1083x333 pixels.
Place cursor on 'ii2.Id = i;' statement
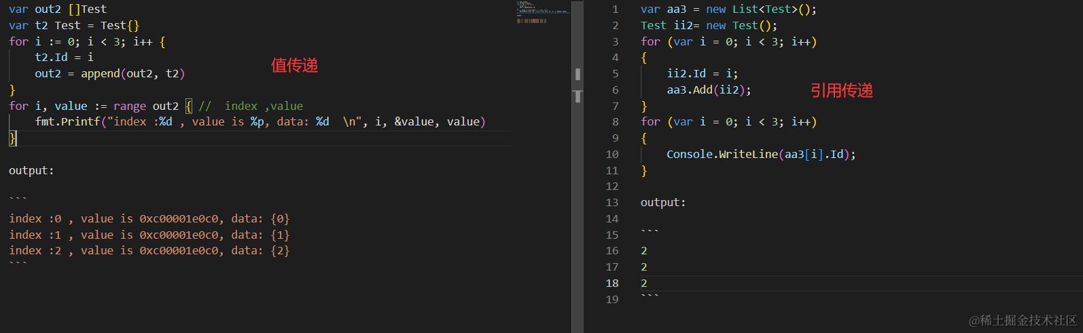click(703, 74)
